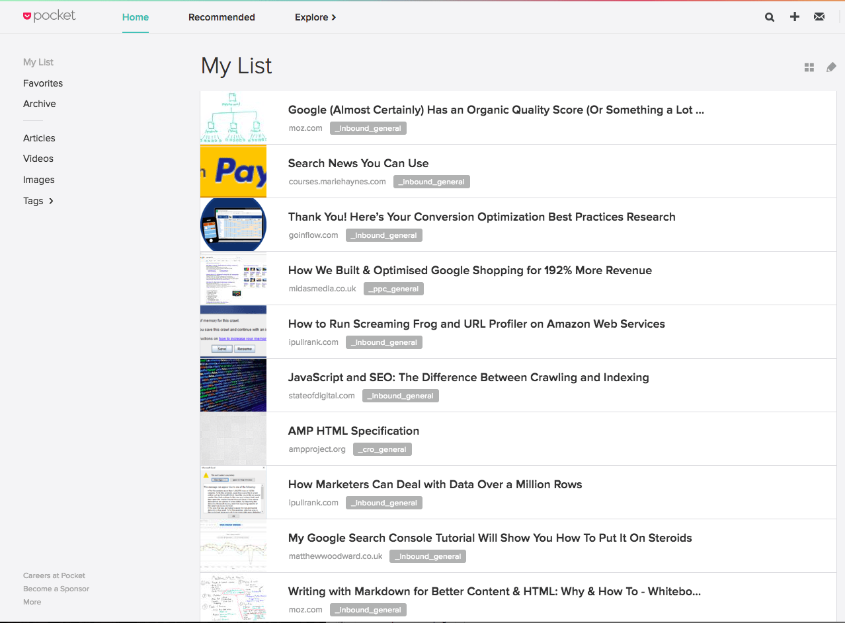Expand the Explore menu

point(315,17)
